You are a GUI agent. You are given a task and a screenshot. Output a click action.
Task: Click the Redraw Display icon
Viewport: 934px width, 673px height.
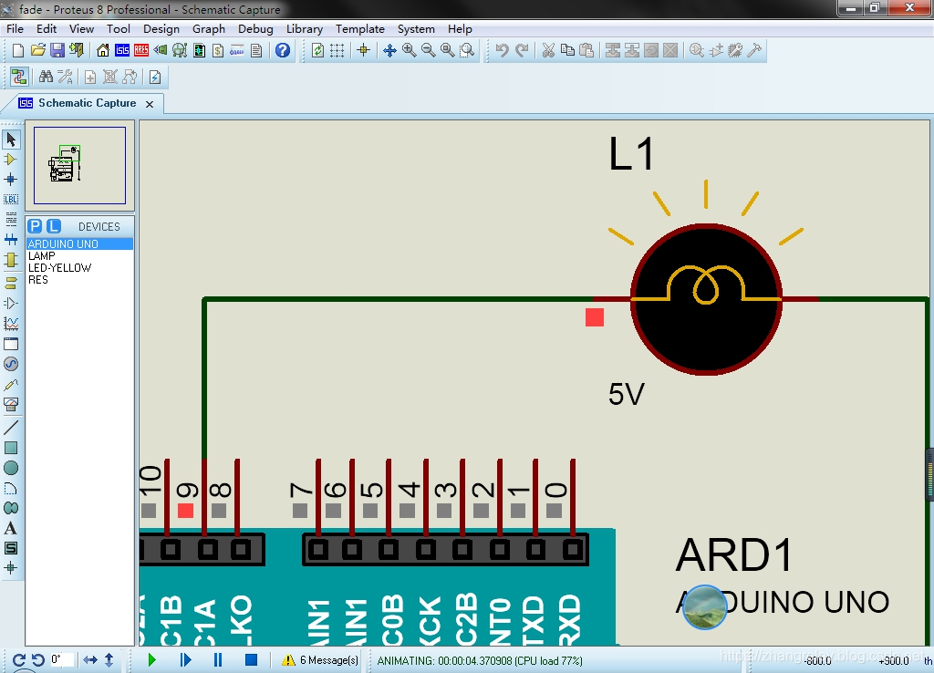(318, 51)
